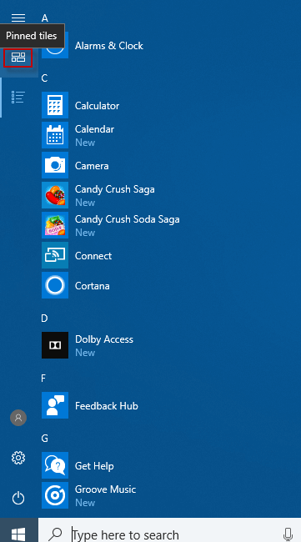Click the Connect label text
The height and width of the screenshot is (542, 301).
(x=93, y=256)
